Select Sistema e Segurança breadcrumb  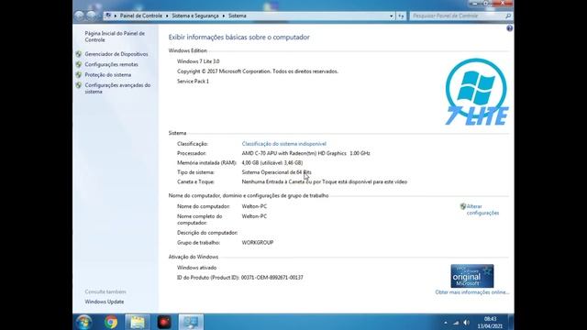[x=195, y=16]
